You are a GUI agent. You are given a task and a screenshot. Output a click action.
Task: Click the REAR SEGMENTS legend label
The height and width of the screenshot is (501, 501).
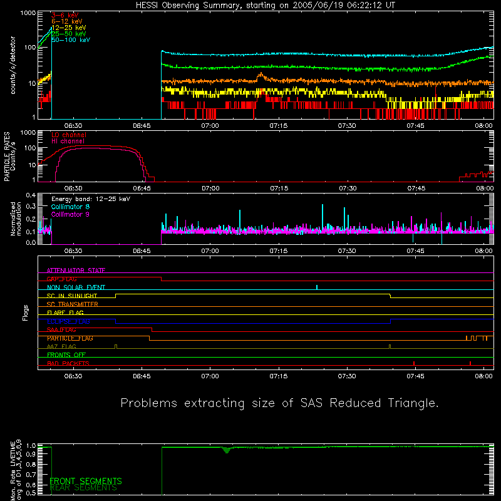click(x=83, y=488)
